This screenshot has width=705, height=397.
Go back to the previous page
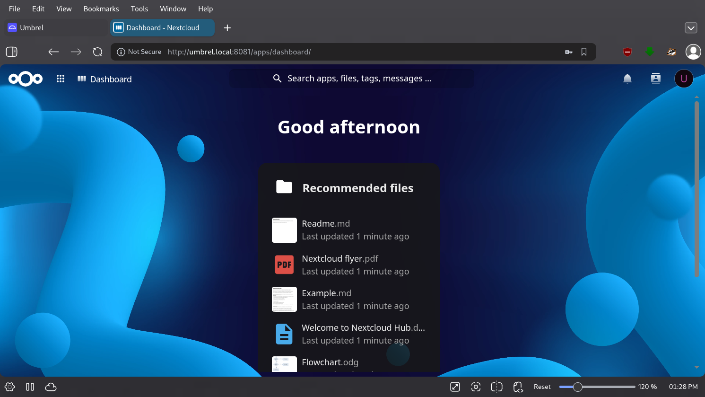click(x=53, y=52)
